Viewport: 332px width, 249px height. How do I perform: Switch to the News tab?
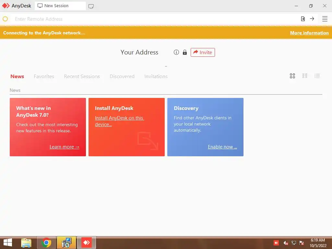click(17, 77)
